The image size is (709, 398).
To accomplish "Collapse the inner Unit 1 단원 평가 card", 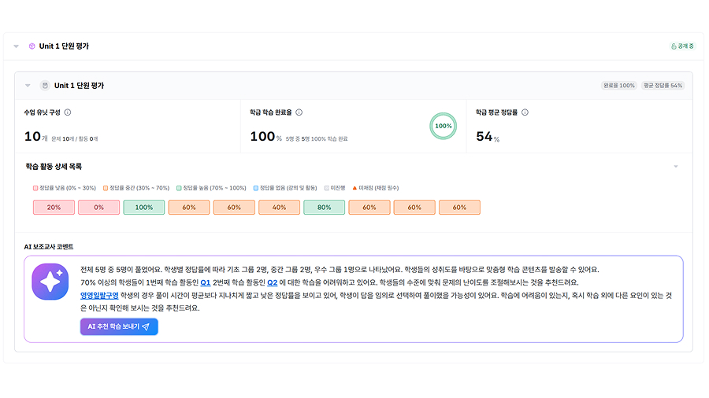I will pos(28,86).
